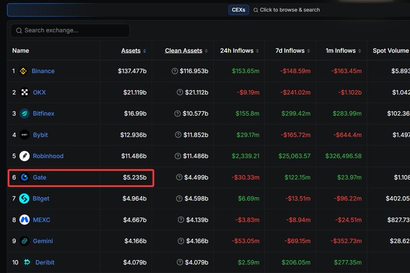
Task: Click the Name column header
Action: 20,51
